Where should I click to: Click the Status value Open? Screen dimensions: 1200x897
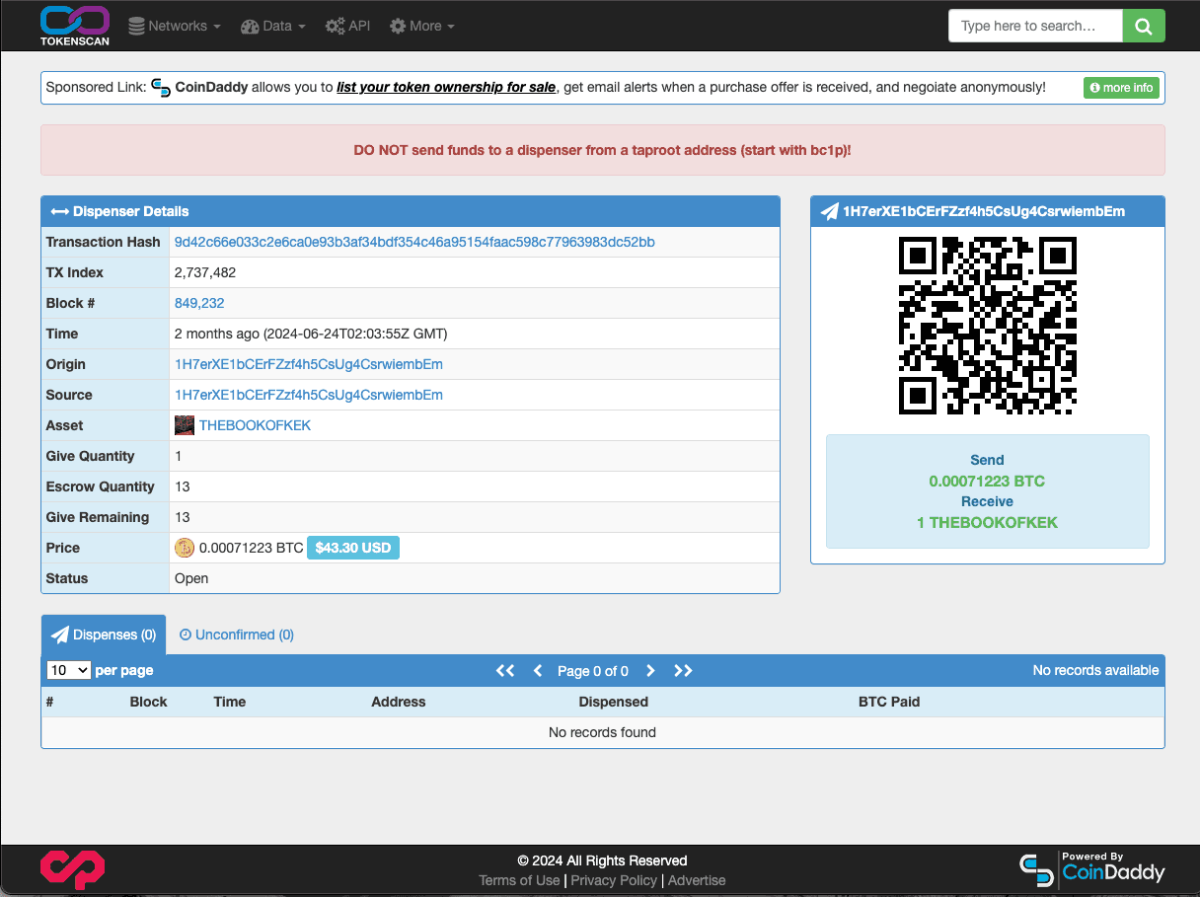point(191,578)
